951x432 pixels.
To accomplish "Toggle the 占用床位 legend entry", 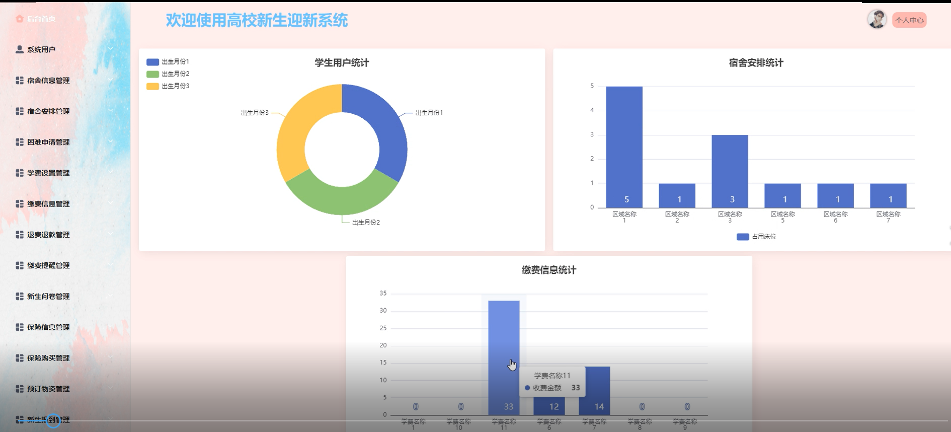I will (x=756, y=237).
